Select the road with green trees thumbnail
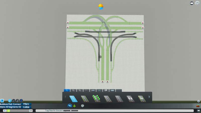 [96, 98]
